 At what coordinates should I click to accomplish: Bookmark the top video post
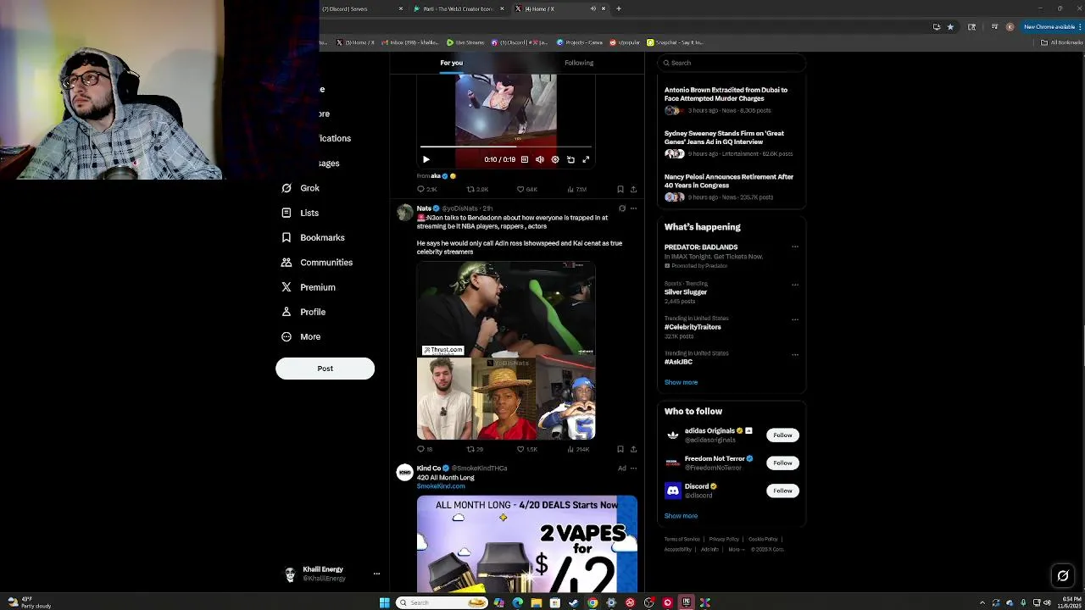[620, 189]
